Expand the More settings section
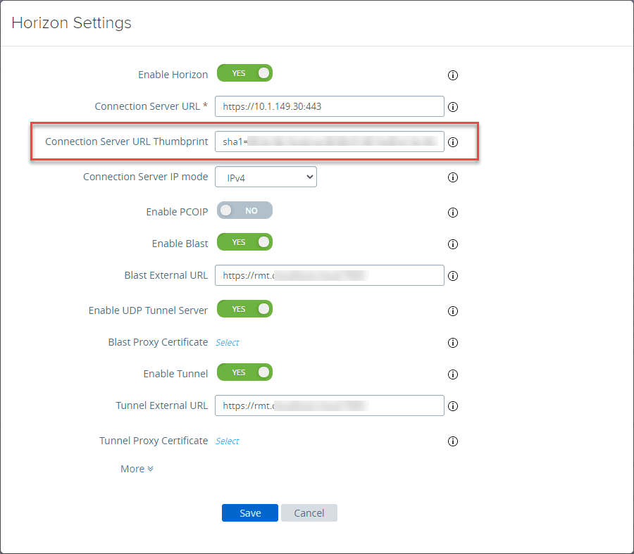 137,469
